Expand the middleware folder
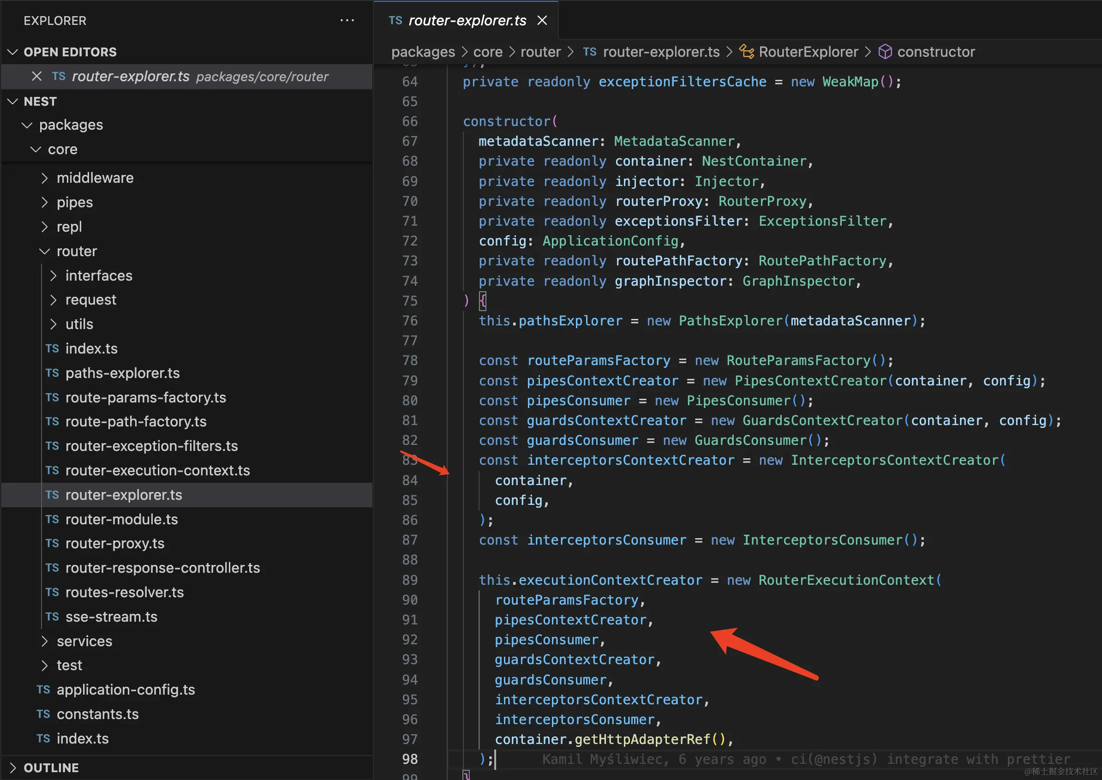This screenshot has width=1102, height=780. click(x=45, y=178)
